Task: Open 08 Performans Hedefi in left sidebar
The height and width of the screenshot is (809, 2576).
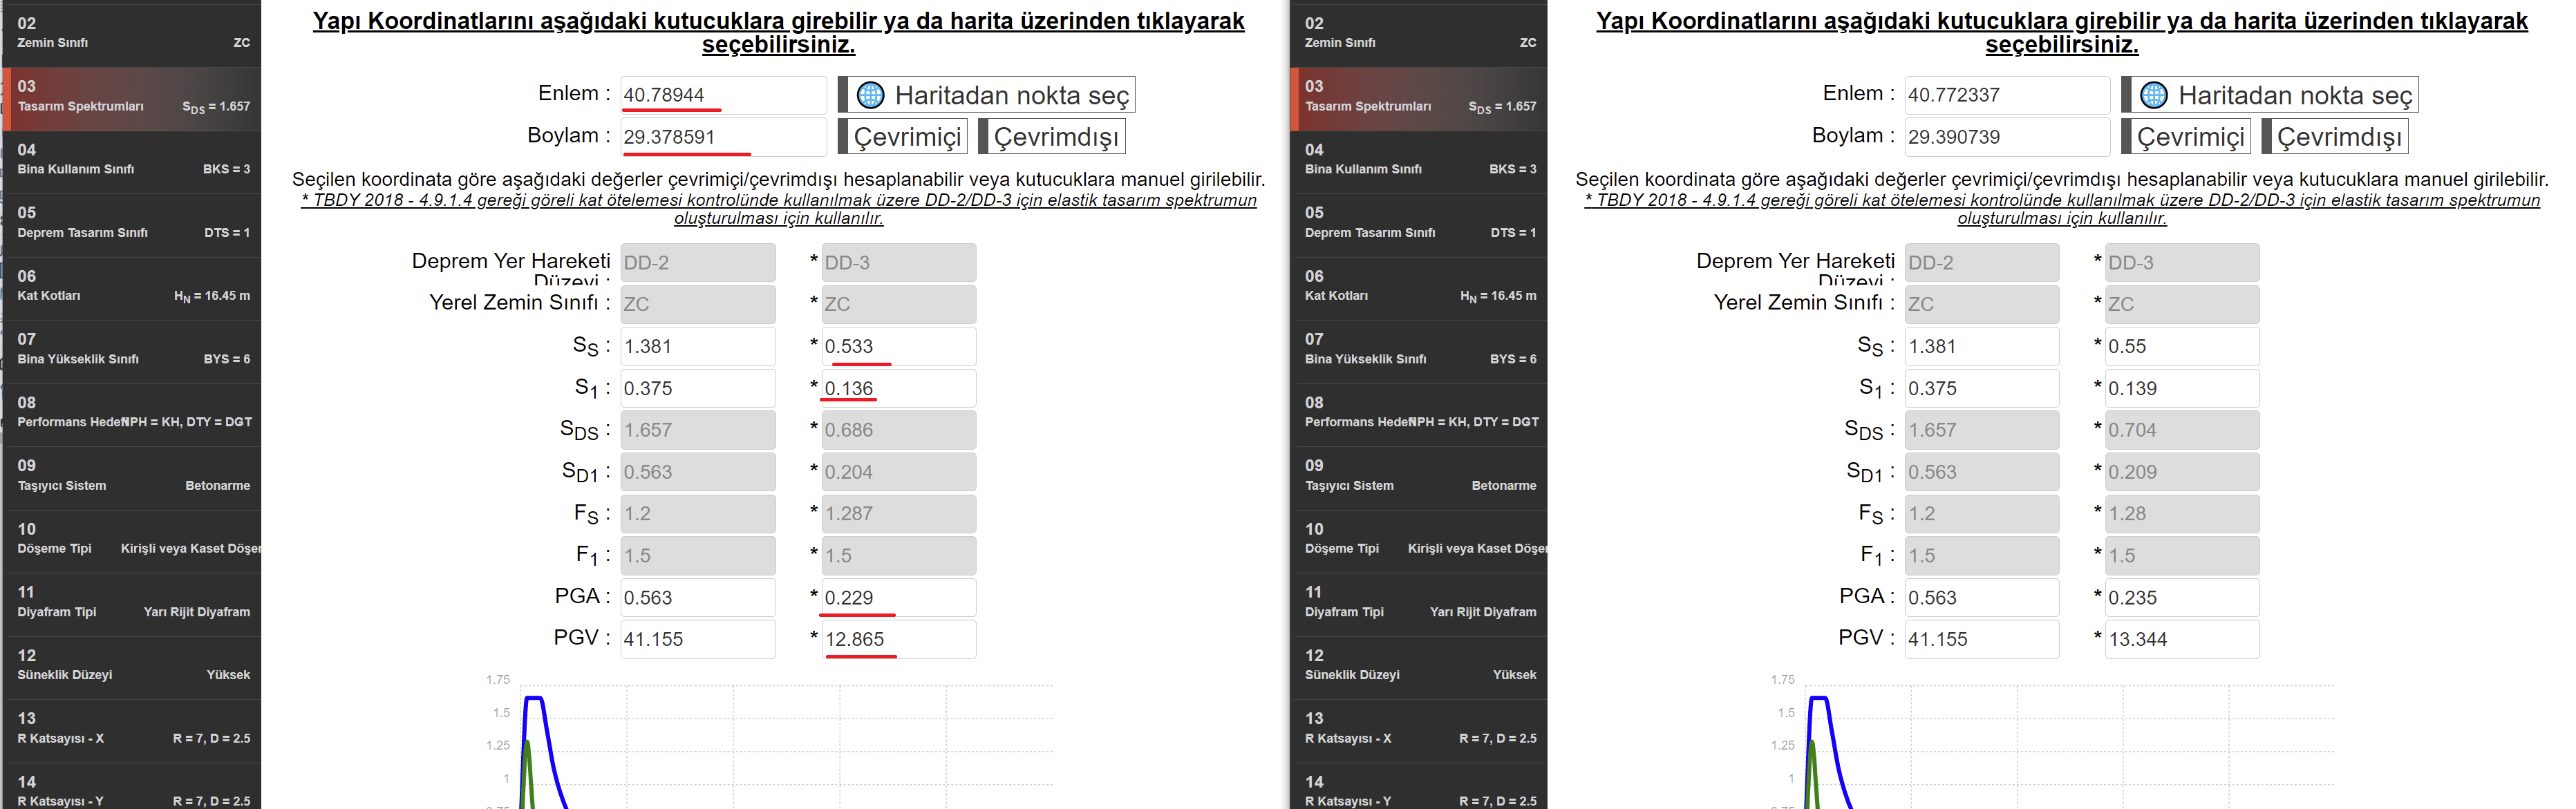Action: pyautogui.click(x=132, y=415)
